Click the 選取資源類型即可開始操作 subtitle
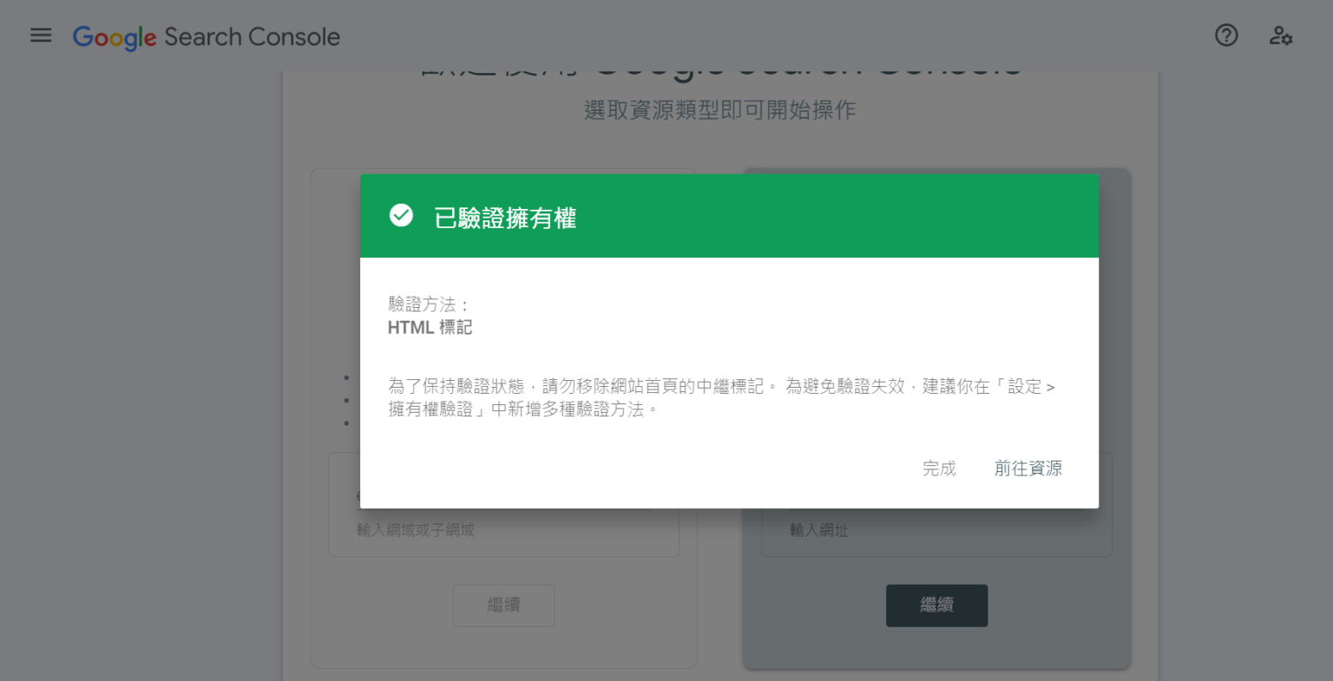 pyautogui.click(x=720, y=110)
